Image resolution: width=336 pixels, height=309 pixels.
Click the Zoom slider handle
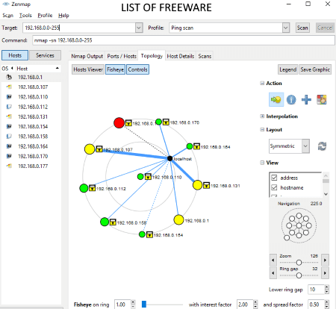tap(299, 262)
